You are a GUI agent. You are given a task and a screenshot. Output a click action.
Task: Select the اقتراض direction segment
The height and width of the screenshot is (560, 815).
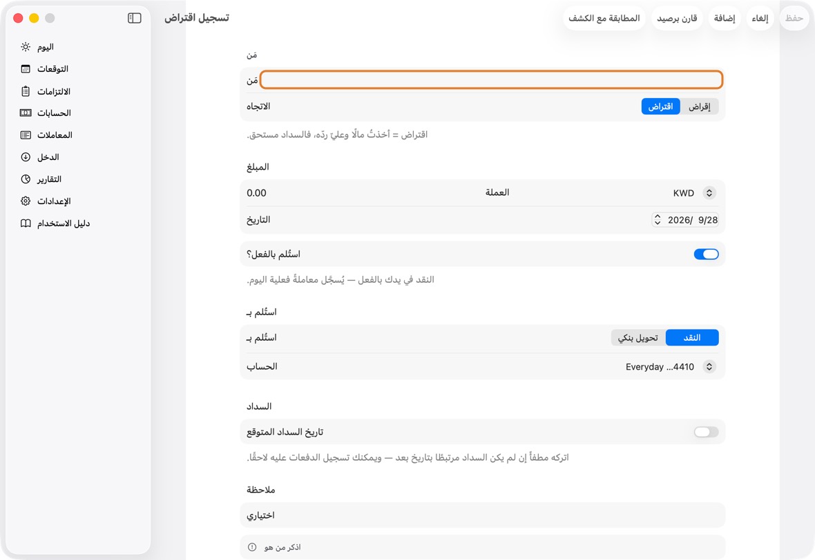660,106
